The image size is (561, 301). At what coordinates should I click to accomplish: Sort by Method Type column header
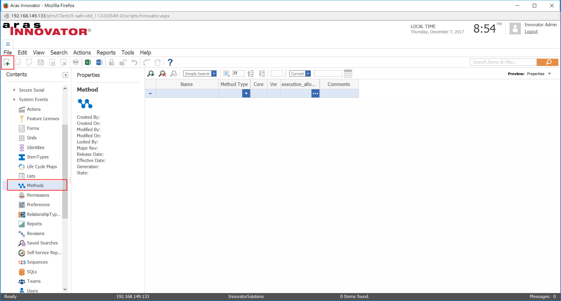coord(234,84)
